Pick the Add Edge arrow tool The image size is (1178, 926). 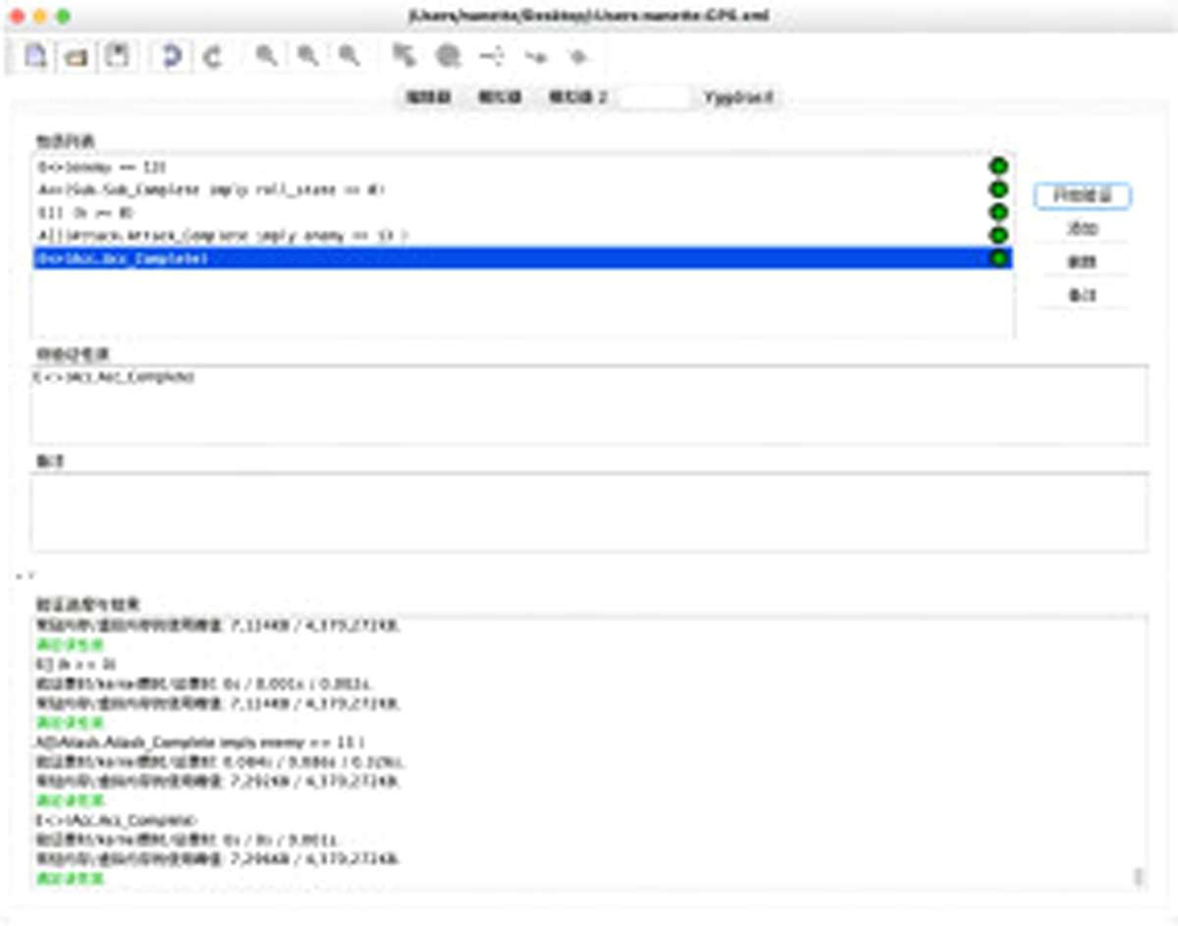pos(535,57)
